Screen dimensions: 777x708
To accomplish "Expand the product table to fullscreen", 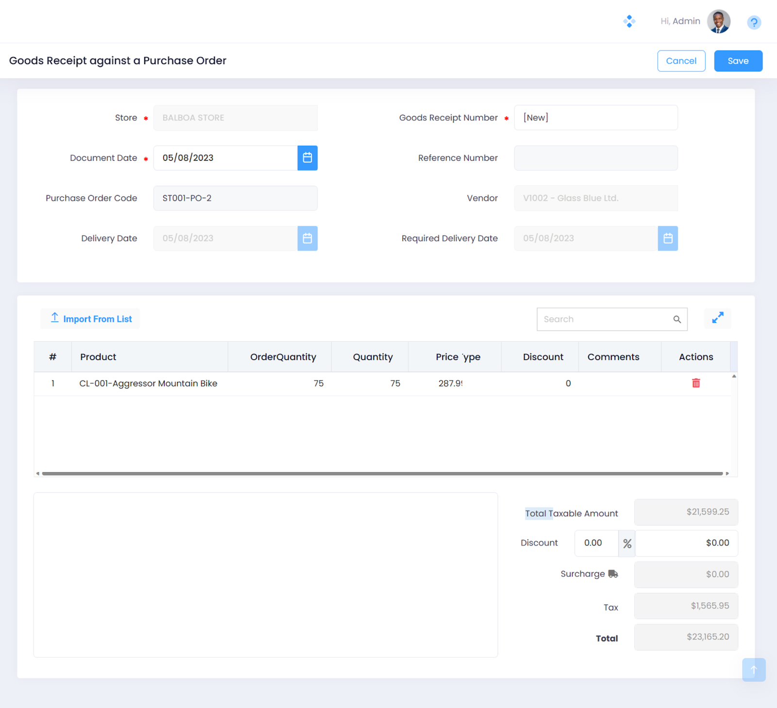I will pyautogui.click(x=717, y=318).
